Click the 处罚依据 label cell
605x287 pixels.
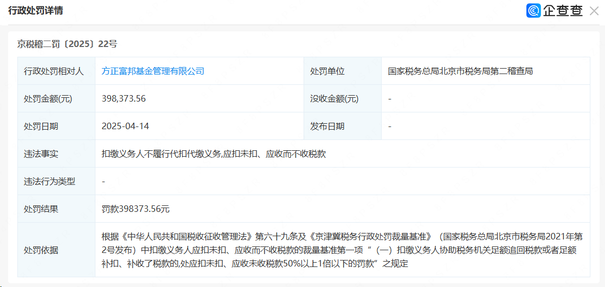56,250
